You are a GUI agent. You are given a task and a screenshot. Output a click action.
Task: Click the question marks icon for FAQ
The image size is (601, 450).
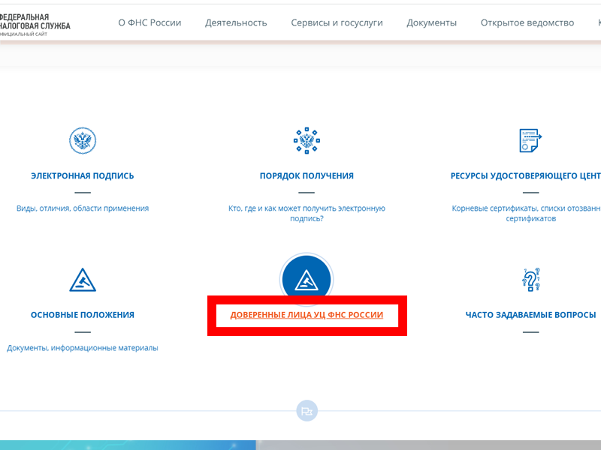pos(531,280)
